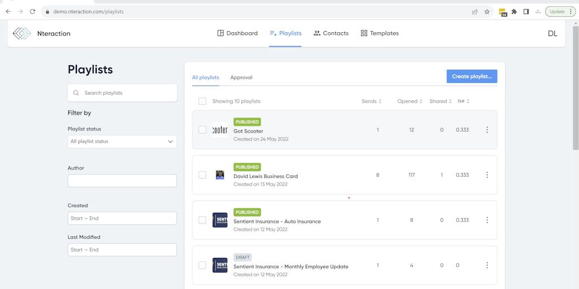Bookmark this page with the star icon

[487, 11]
